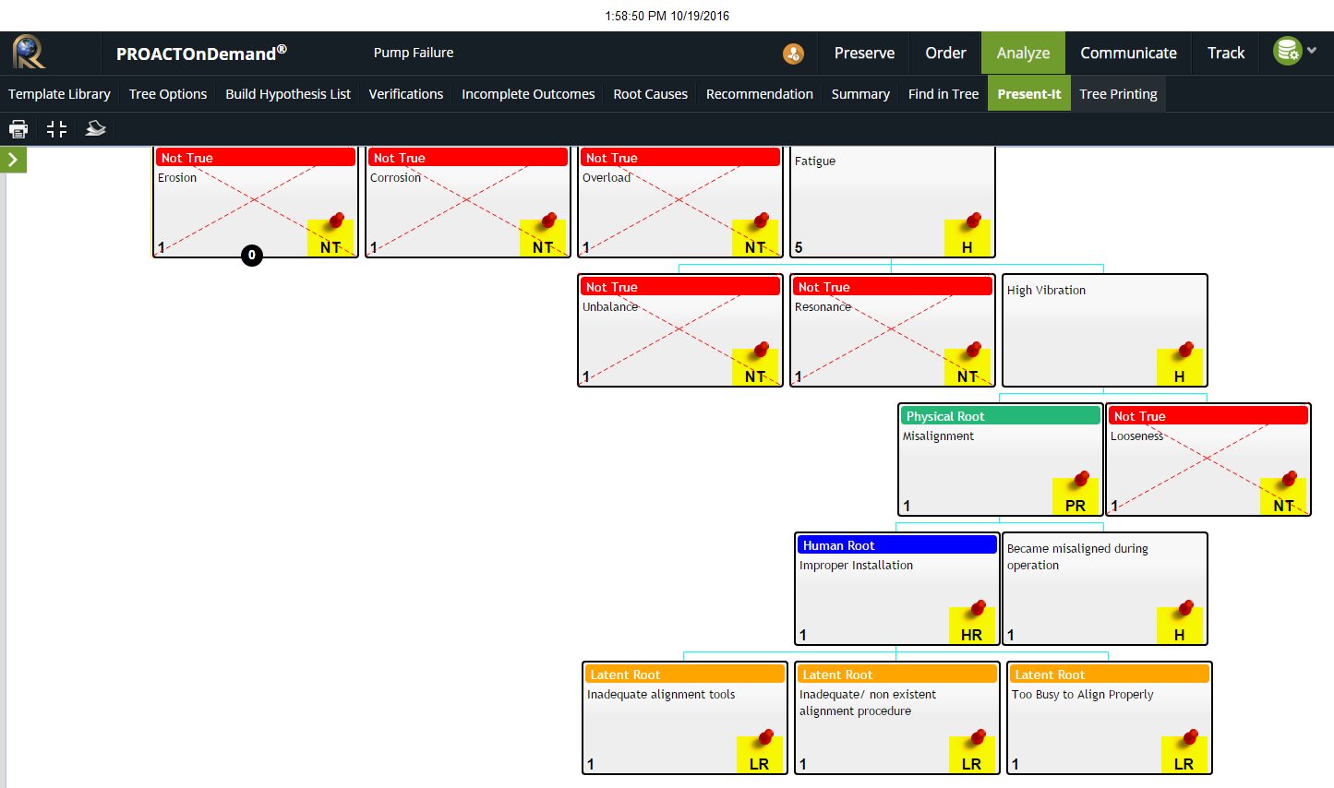Select the Overload node title
This screenshot has height=788, width=1334.
(607, 178)
